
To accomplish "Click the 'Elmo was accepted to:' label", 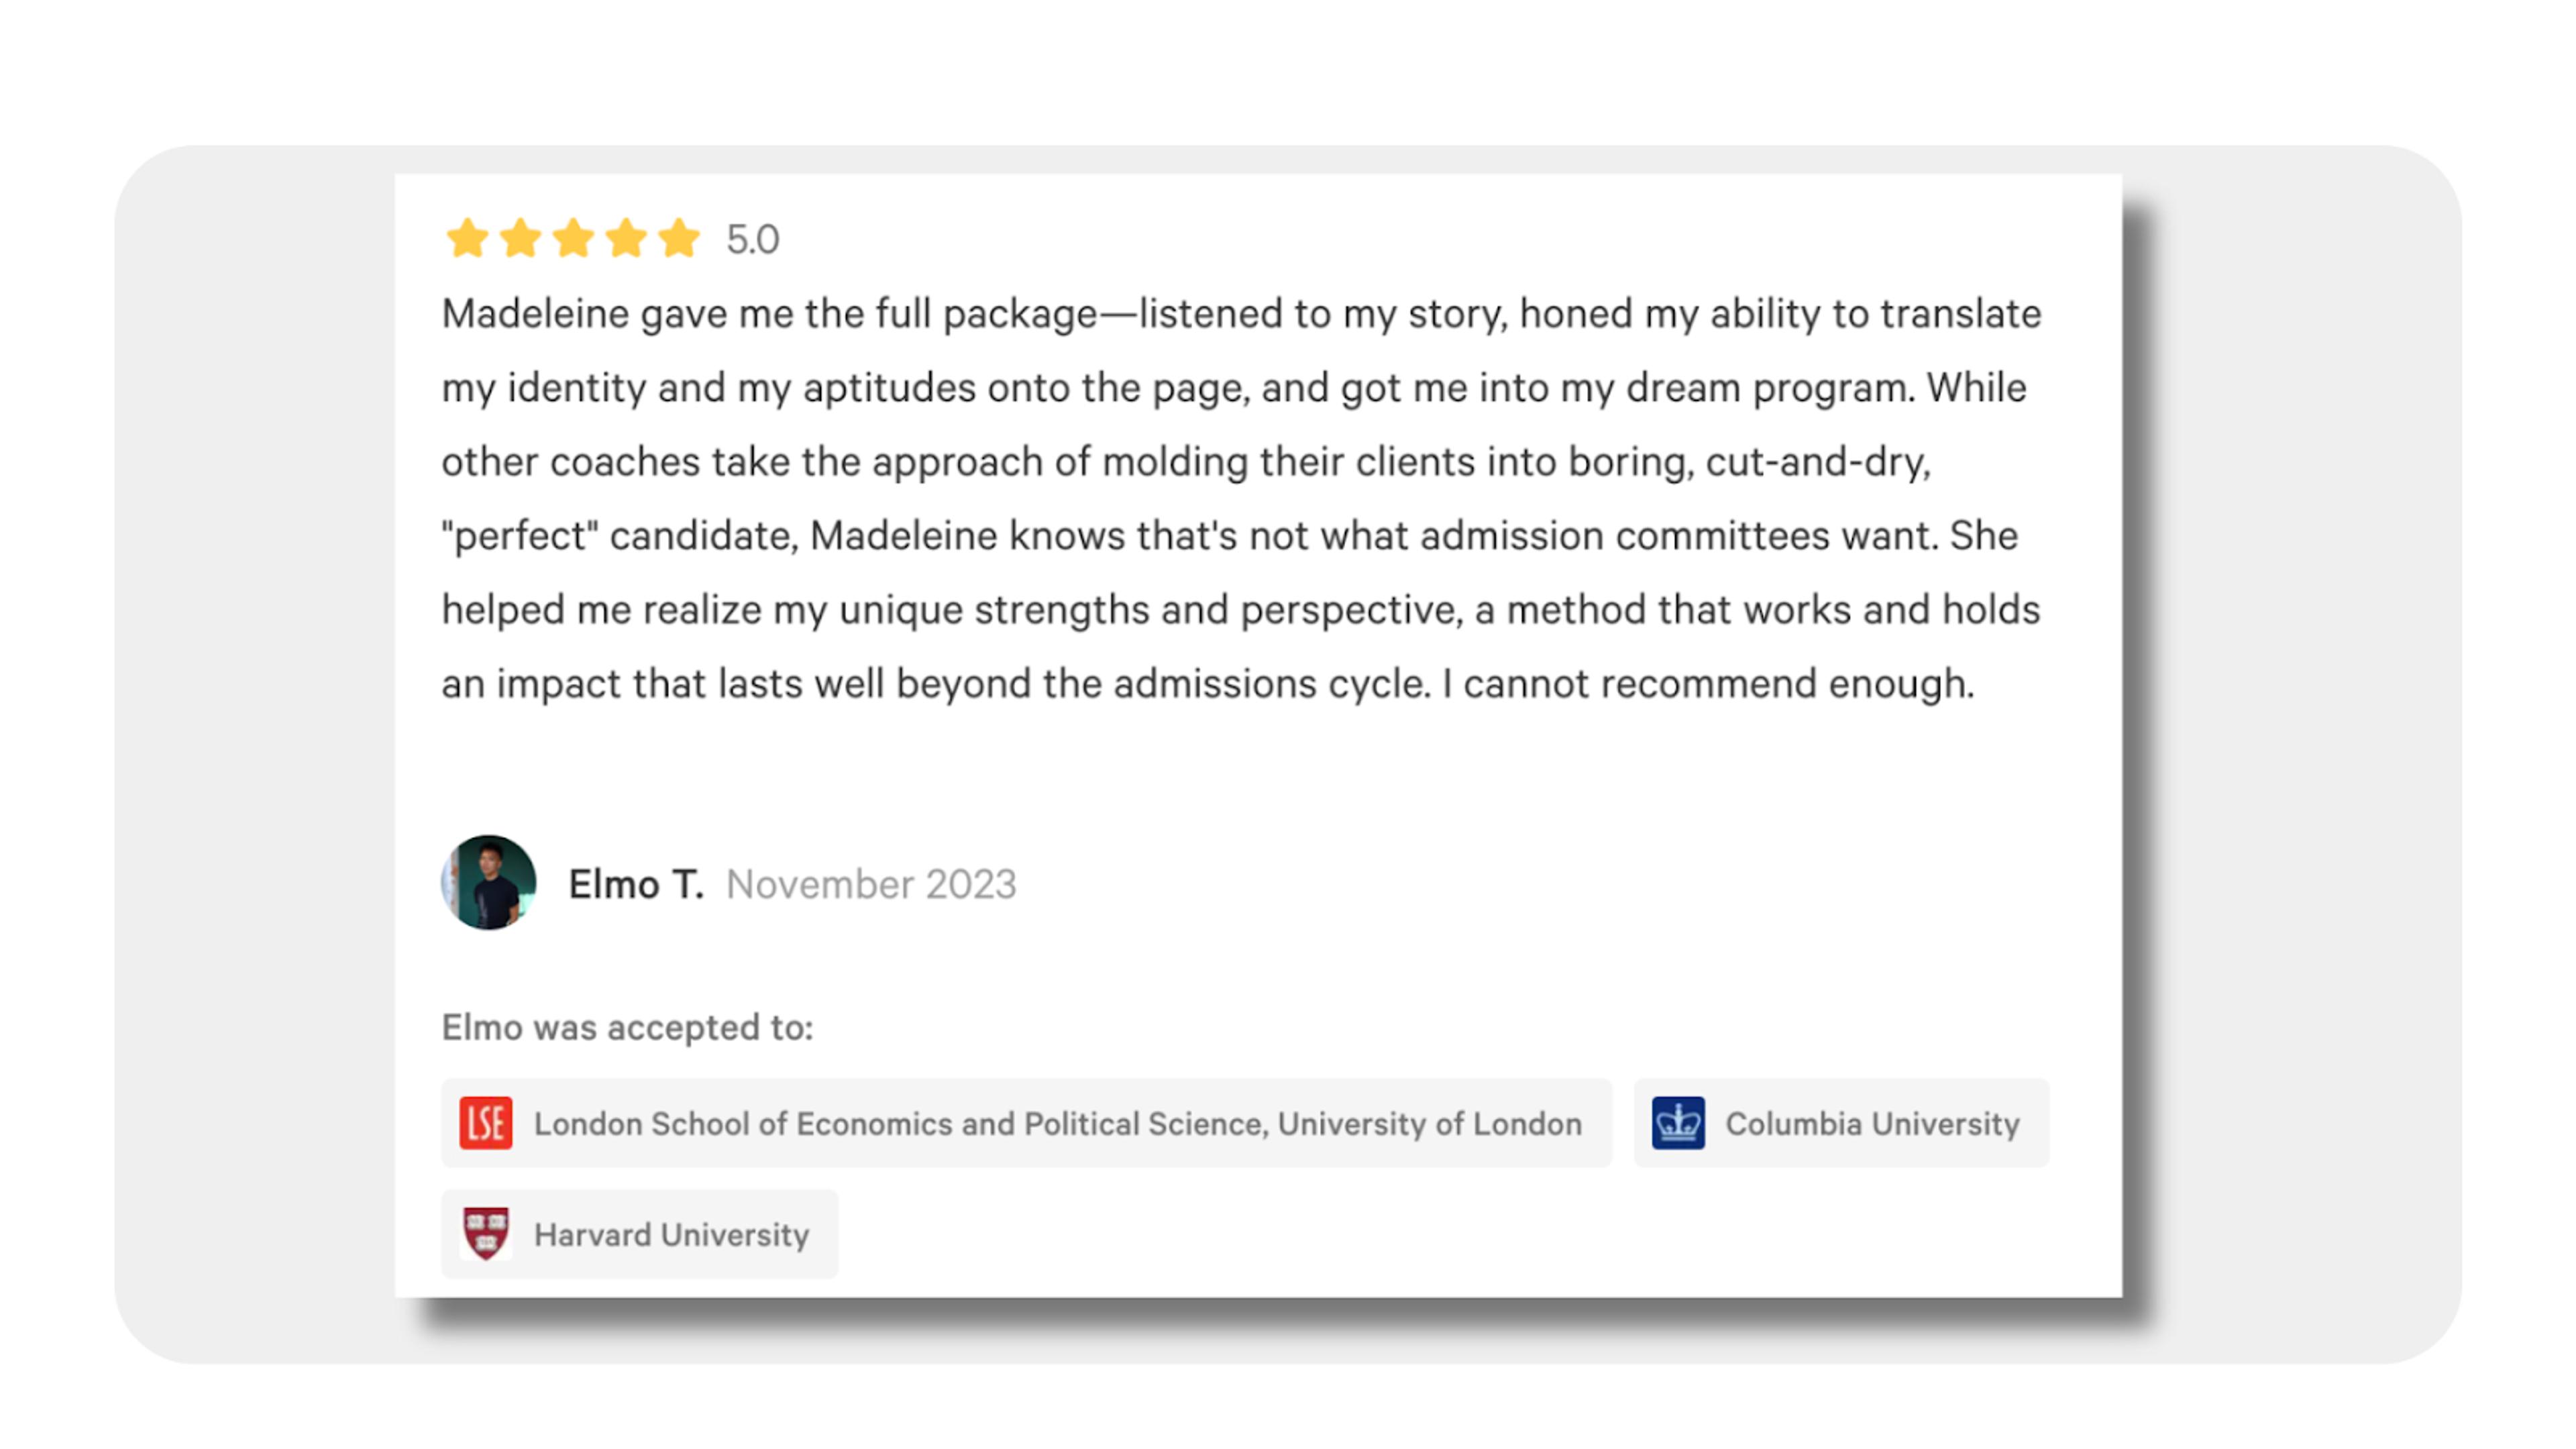I will coord(628,1027).
